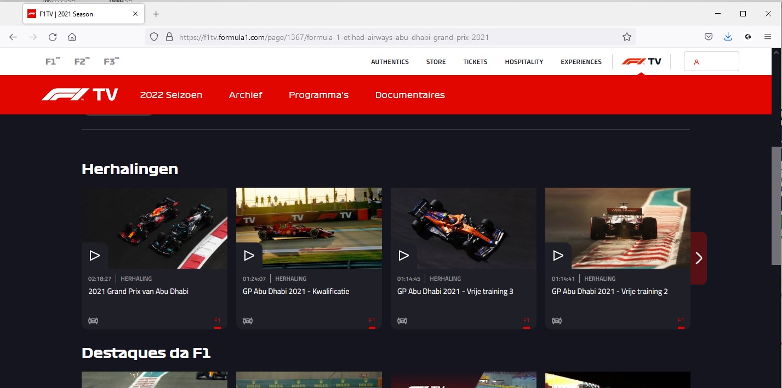Open the Vrije training 3 McLaren thumbnail
782x388 pixels.
(x=464, y=228)
